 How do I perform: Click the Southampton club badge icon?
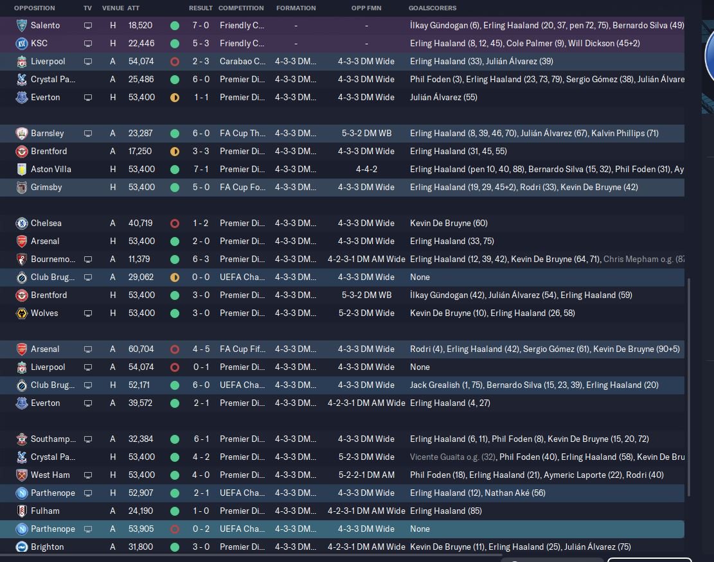21,439
